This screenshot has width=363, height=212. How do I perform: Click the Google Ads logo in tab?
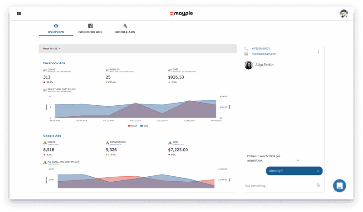125,26
